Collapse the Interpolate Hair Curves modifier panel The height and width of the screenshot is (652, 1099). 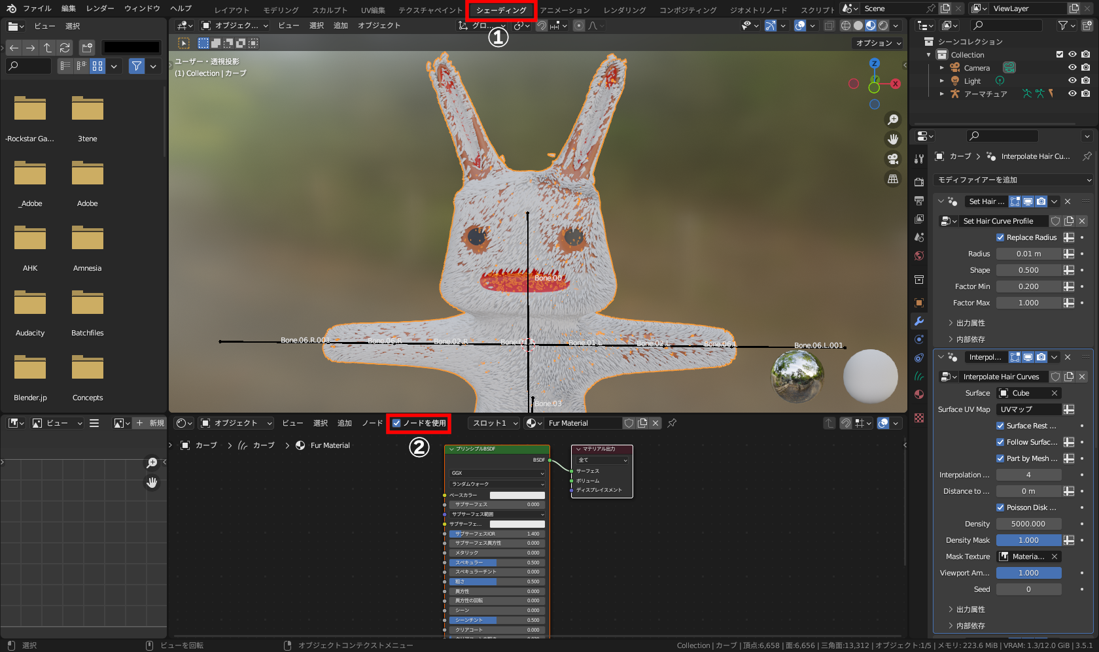tap(941, 357)
